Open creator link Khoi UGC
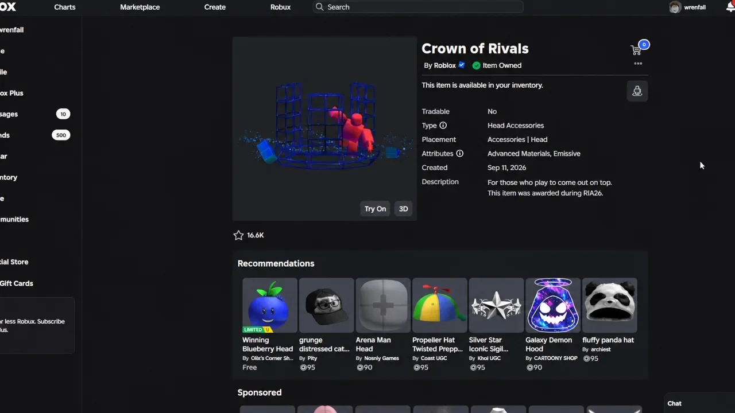 (x=489, y=359)
